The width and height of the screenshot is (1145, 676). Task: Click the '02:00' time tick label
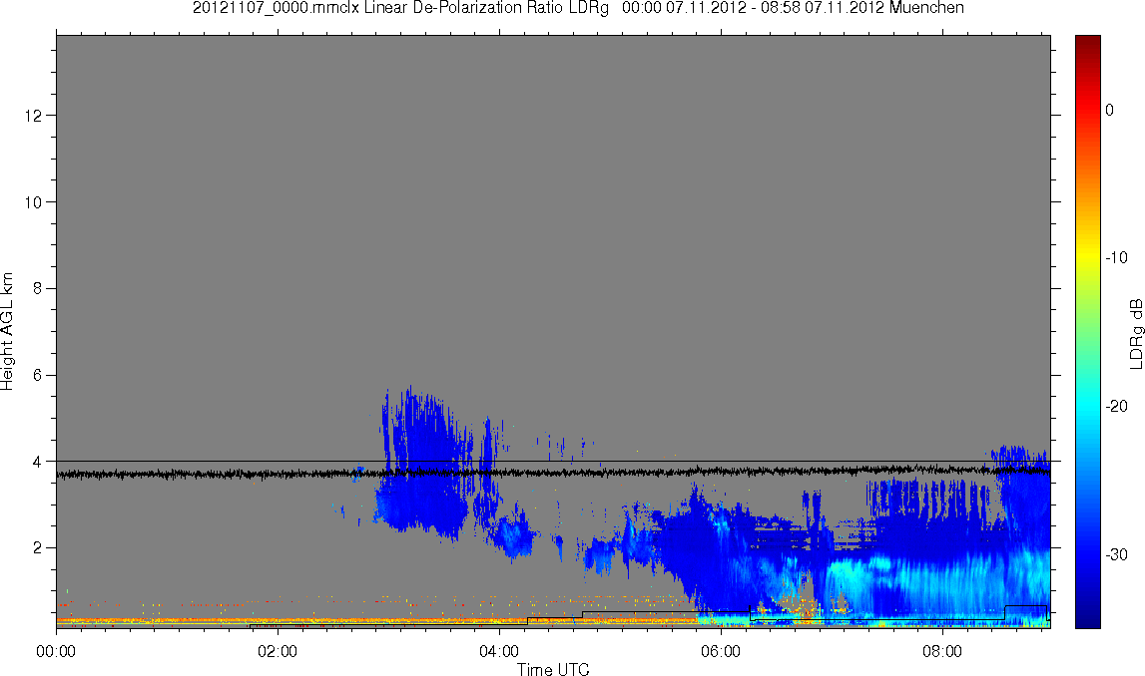pos(278,651)
